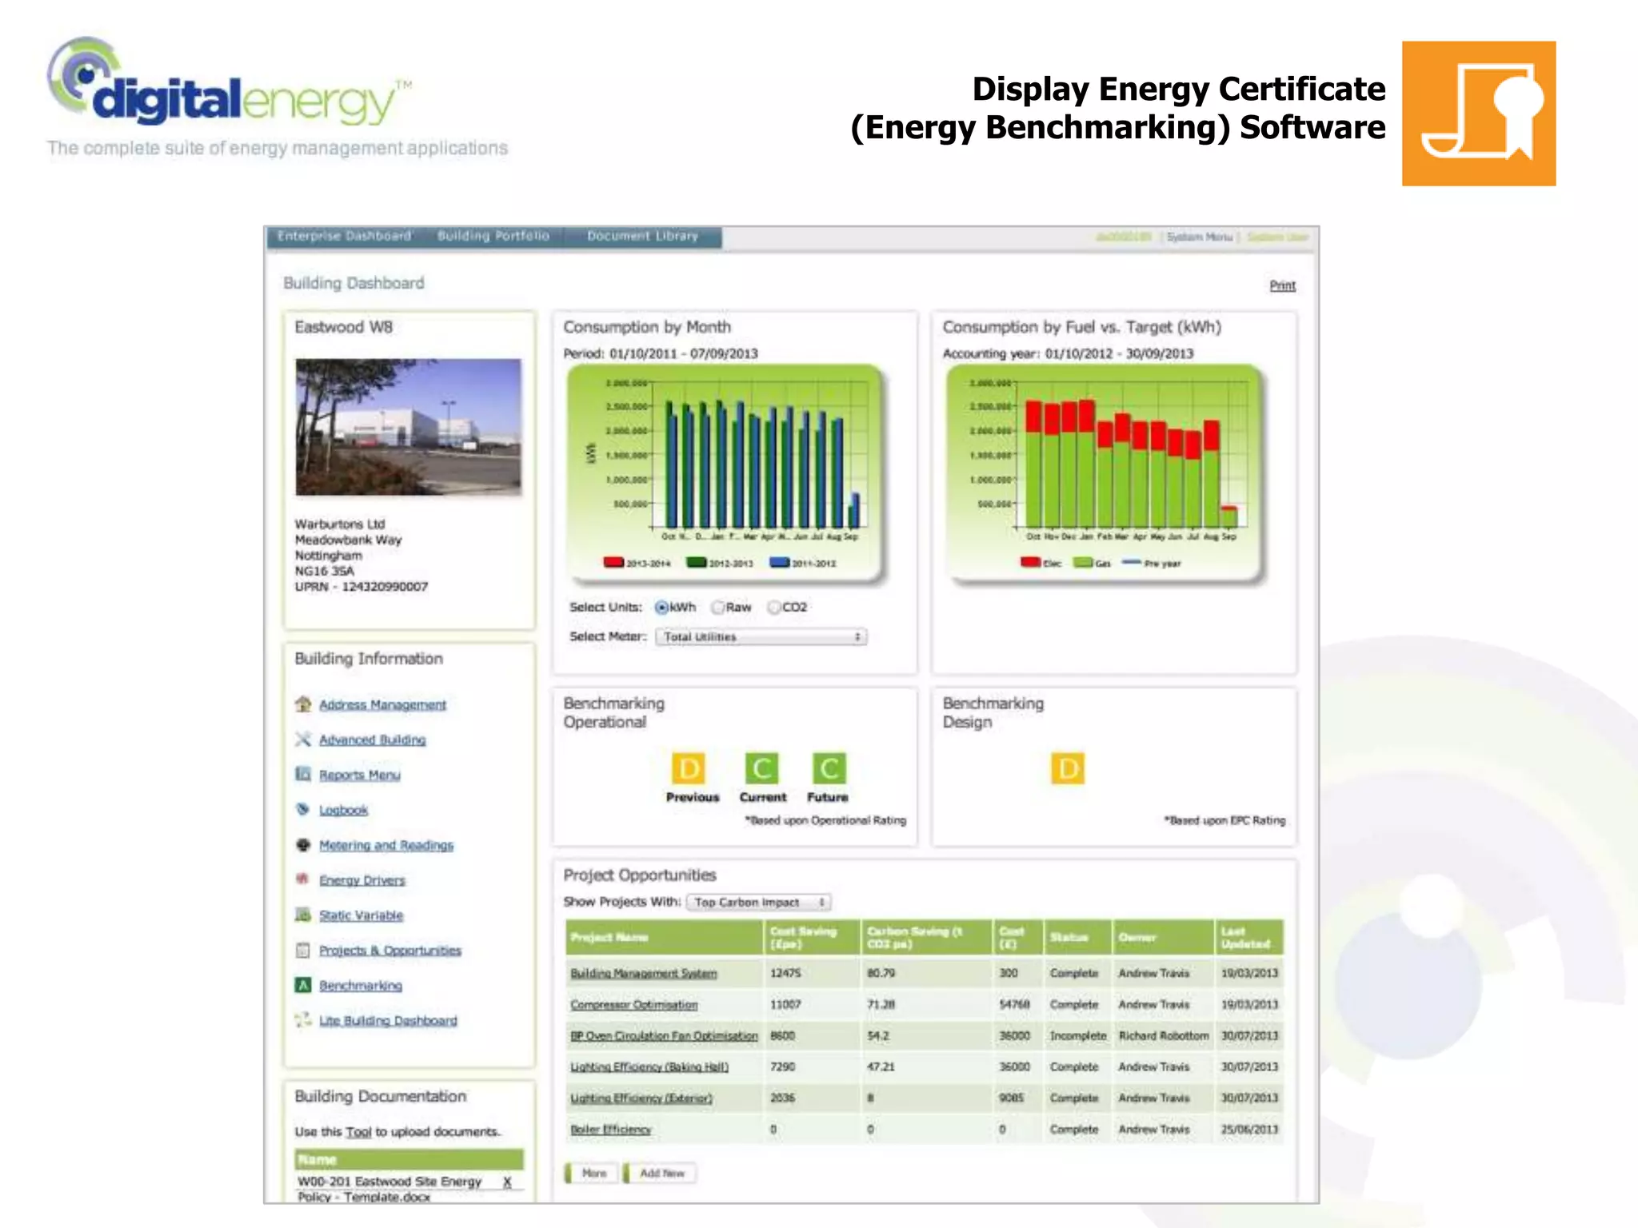Click the Metering and Readings icon
The width and height of the screenshot is (1638, 1228).
click(303, 844)
